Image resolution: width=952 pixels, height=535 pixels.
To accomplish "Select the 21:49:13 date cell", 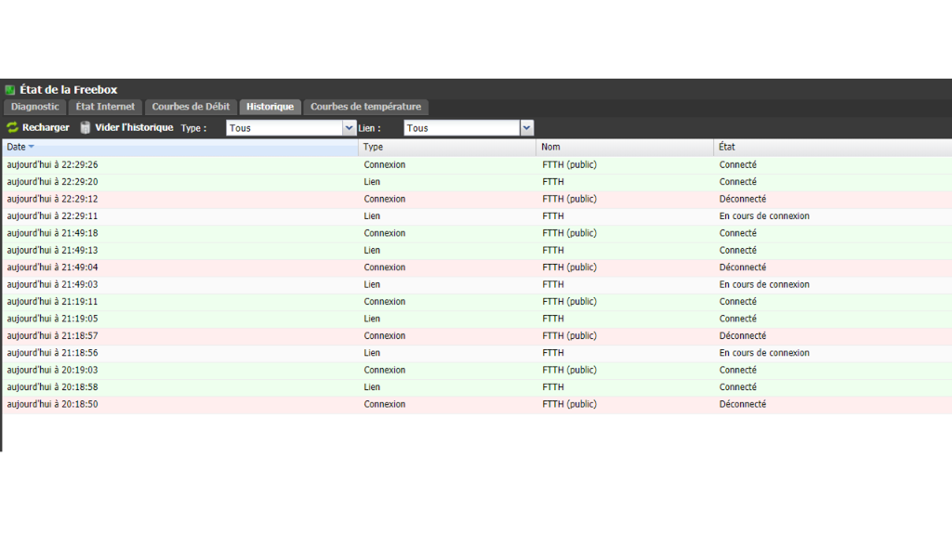I will tap(52, 251).
